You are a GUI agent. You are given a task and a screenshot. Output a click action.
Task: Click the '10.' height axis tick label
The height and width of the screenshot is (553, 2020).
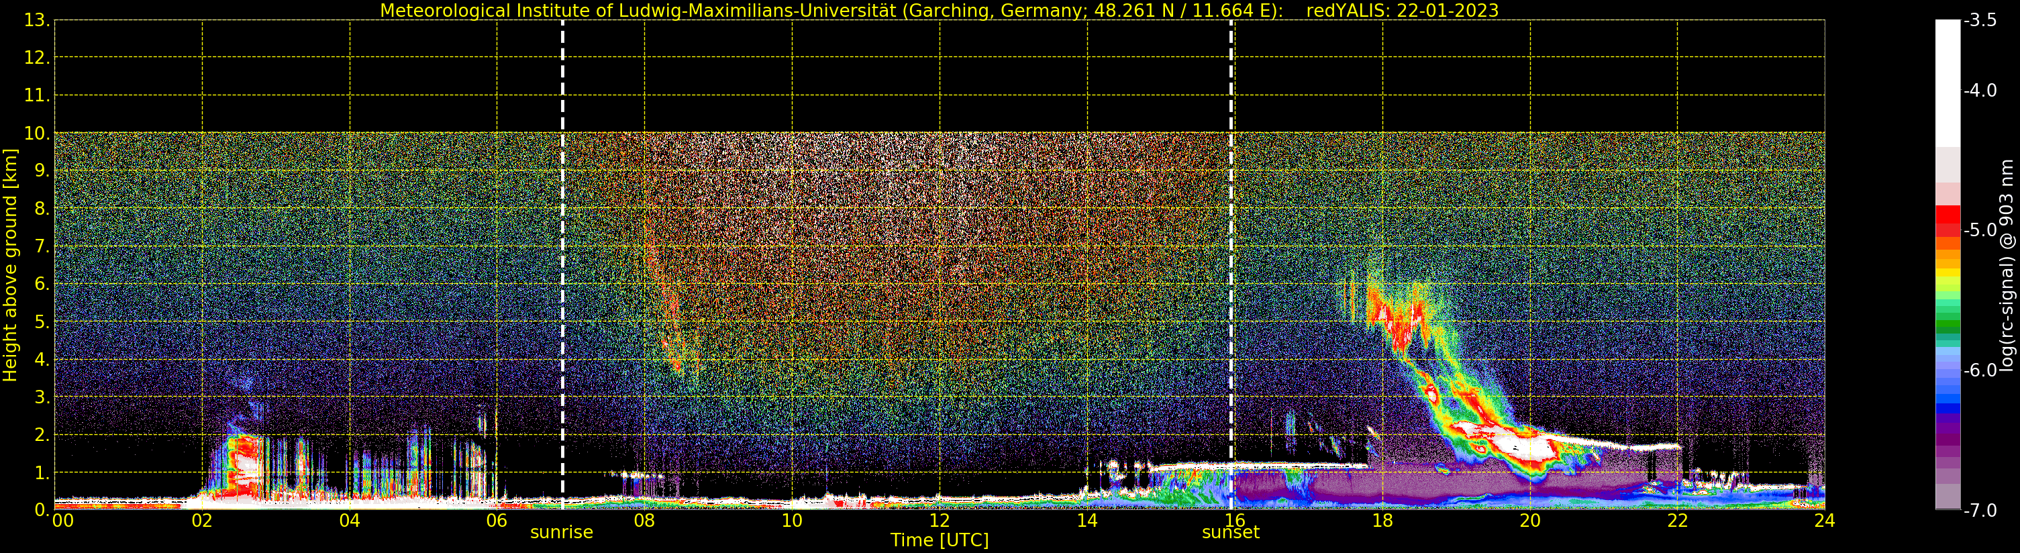click(x=37, y=134)
